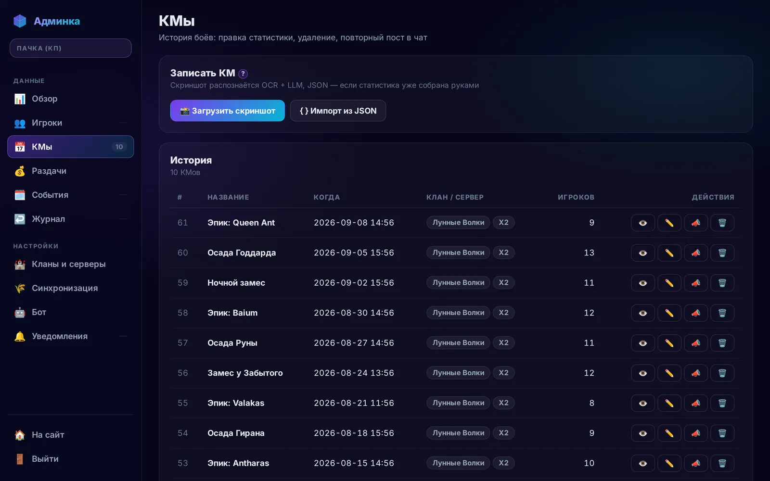Edit the Осада Руны record

pyautogui.click(x=669, y=343)
